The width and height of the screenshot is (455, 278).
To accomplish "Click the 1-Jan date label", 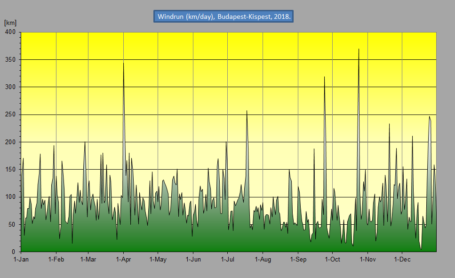I will 21,260.
